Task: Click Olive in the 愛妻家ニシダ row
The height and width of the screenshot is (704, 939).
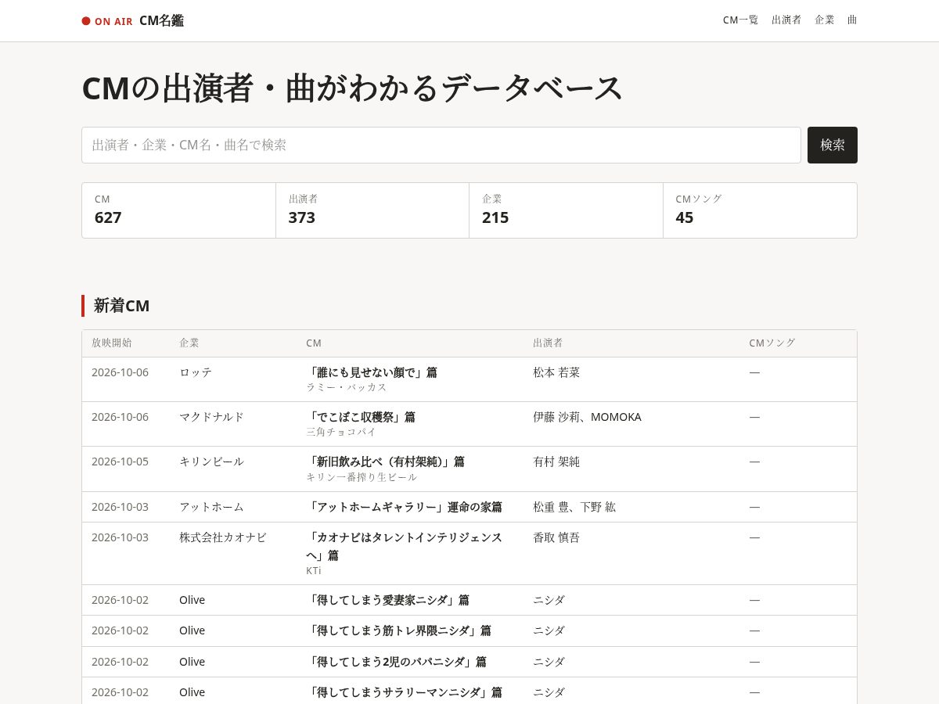Action: pos(192,600)
